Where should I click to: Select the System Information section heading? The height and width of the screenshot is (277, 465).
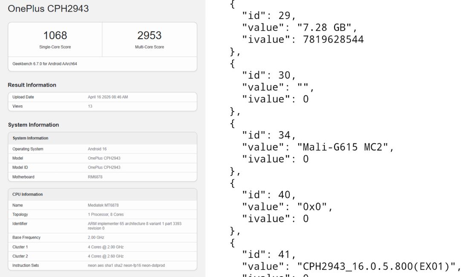pyautogui.click(x=33, y=125)
